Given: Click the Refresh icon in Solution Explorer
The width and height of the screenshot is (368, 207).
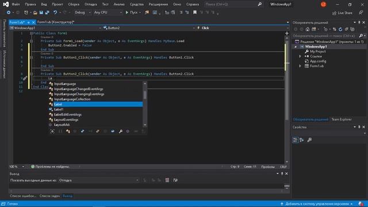Looking at the screenshot, I should click(340, 29).
